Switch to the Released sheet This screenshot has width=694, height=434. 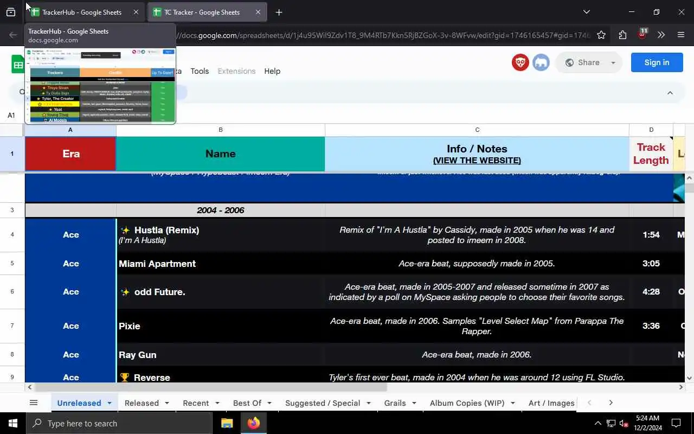pyautogui.click(x=142, y=403)
